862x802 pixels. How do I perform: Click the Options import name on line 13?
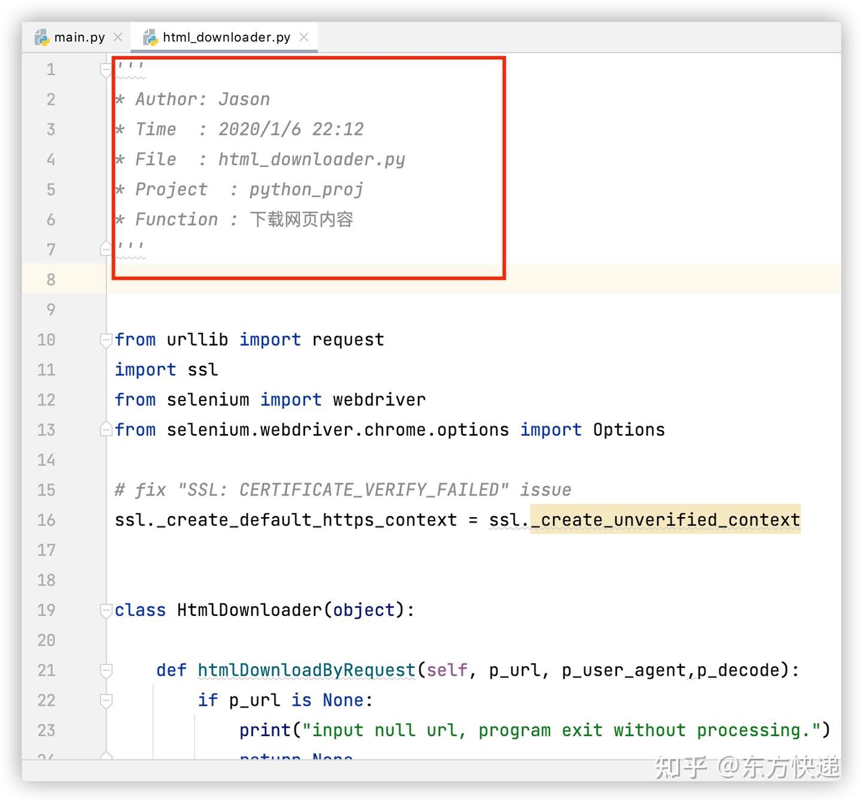click(x=629, y=430)
